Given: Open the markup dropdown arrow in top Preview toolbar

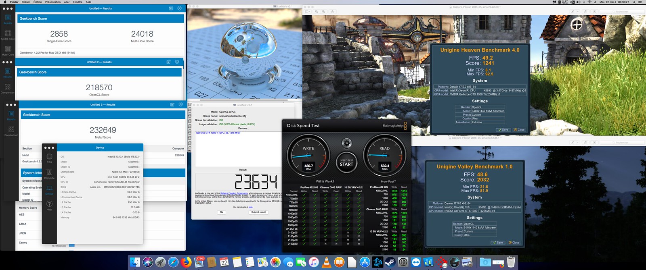Looking at the screenshot, I should 578,12.
